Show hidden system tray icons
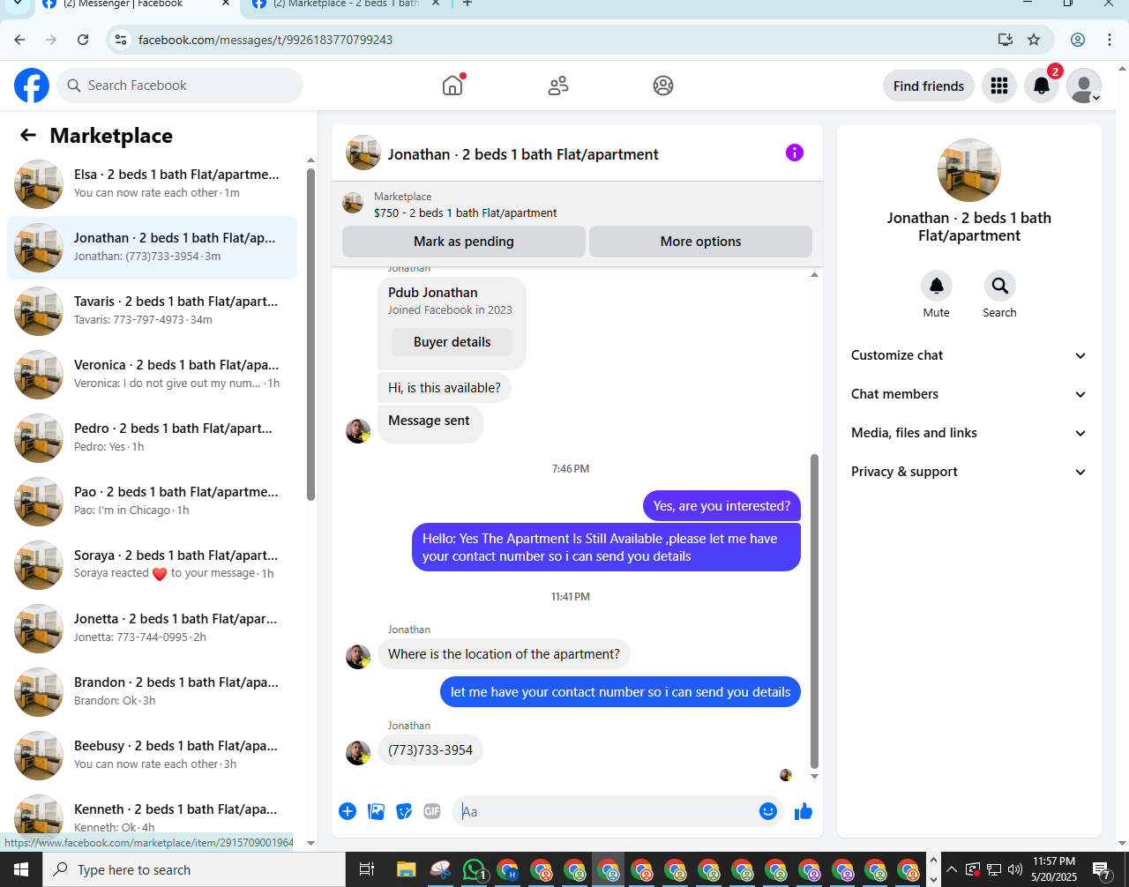 tap(951, 870)
